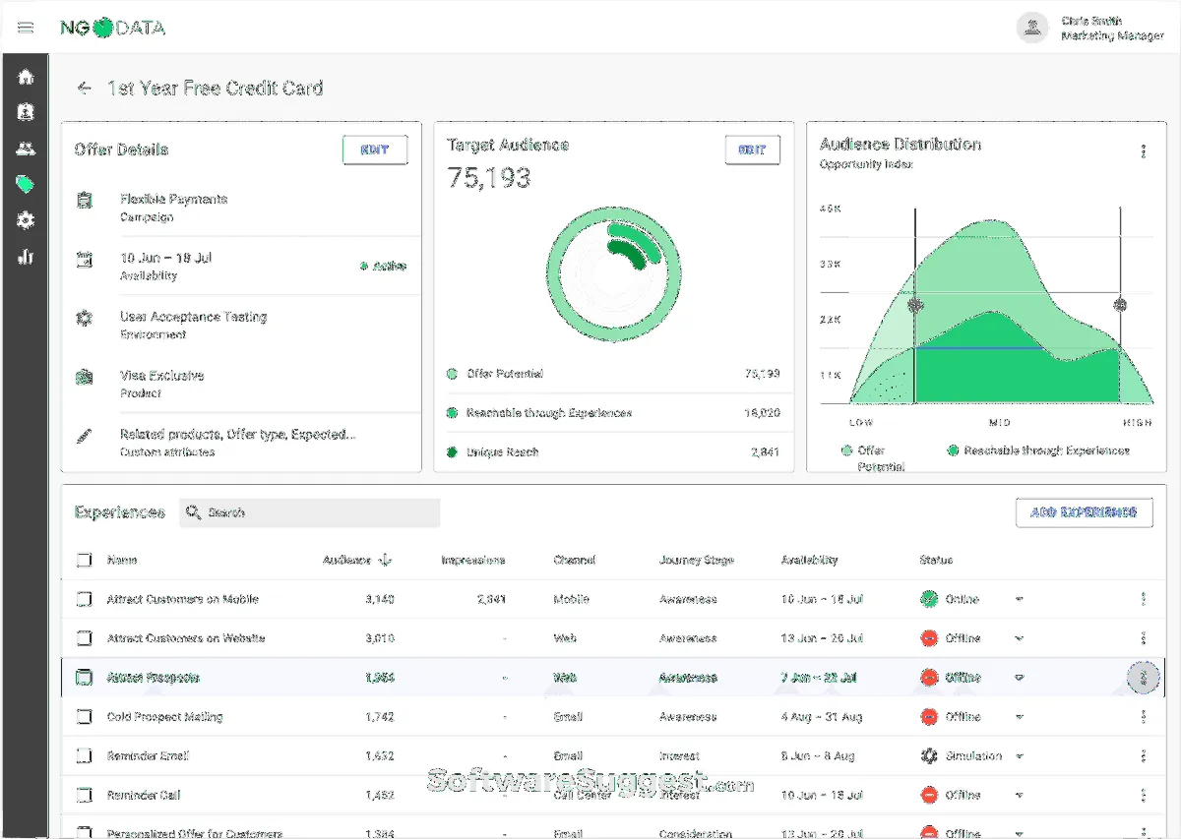Go to Home in sidebar

pyautogui.click(x=26, y=77)
